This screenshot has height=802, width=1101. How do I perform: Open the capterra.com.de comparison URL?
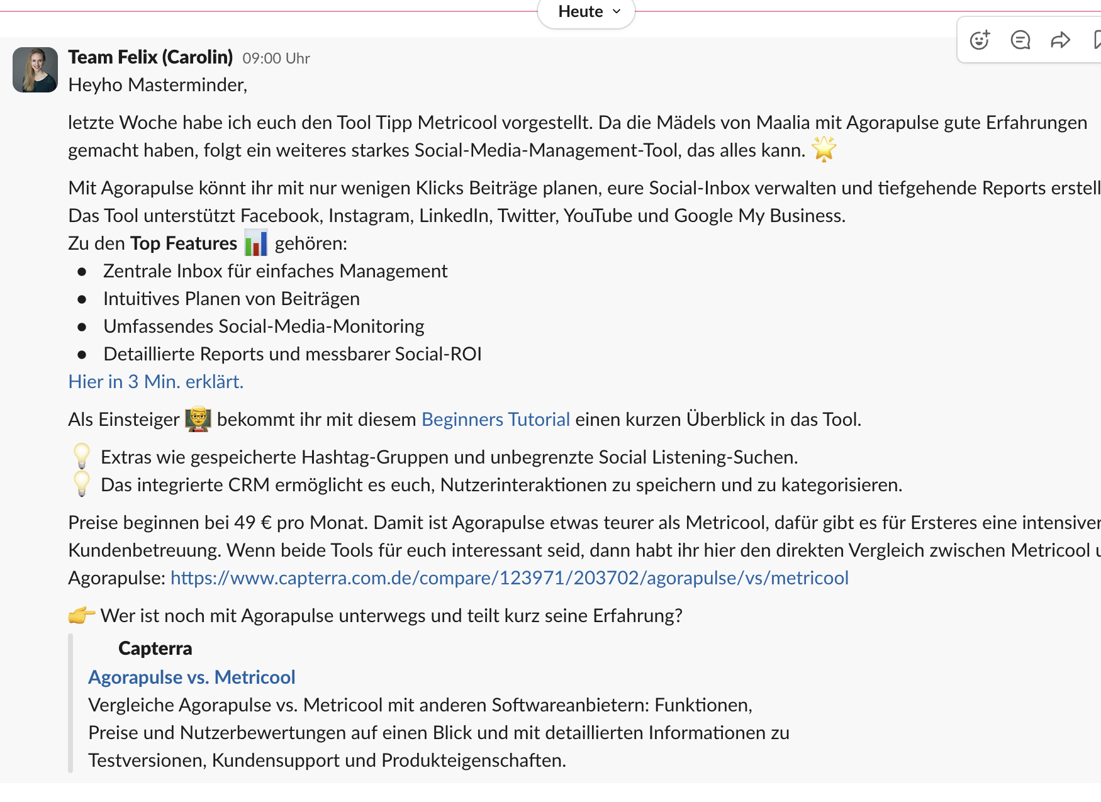pos(510,578)
